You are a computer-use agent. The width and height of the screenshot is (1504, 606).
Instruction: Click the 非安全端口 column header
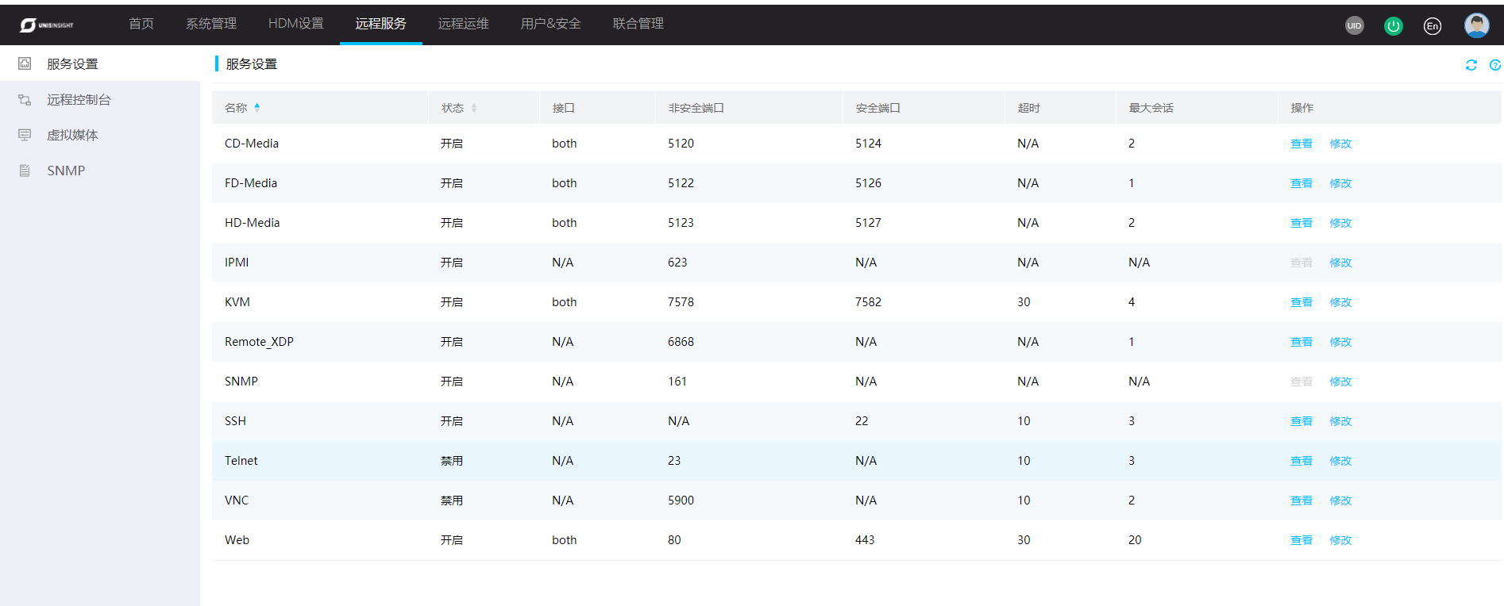tap(696, 108)
